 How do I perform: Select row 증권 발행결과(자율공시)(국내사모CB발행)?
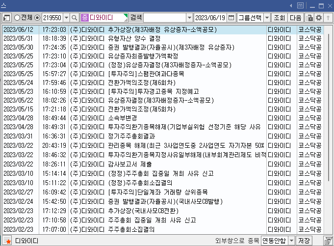pyautogui.click(x=163, y=201)
